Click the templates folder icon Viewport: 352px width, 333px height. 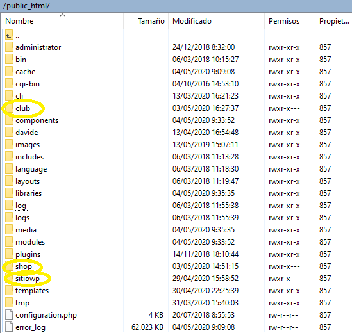point(9,290)
